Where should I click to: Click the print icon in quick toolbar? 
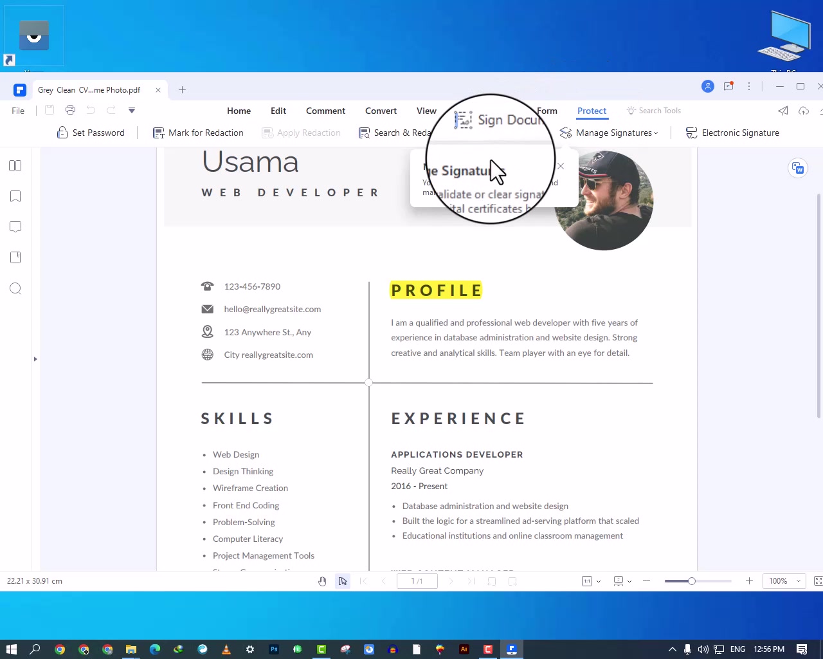[70, 111]
